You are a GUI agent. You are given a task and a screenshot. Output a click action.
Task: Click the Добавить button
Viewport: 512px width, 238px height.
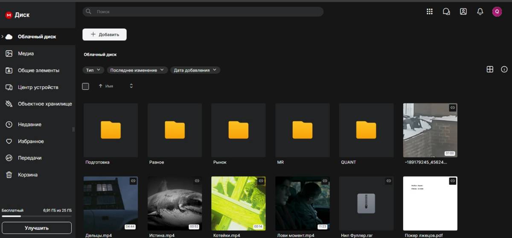click(105, 34)
